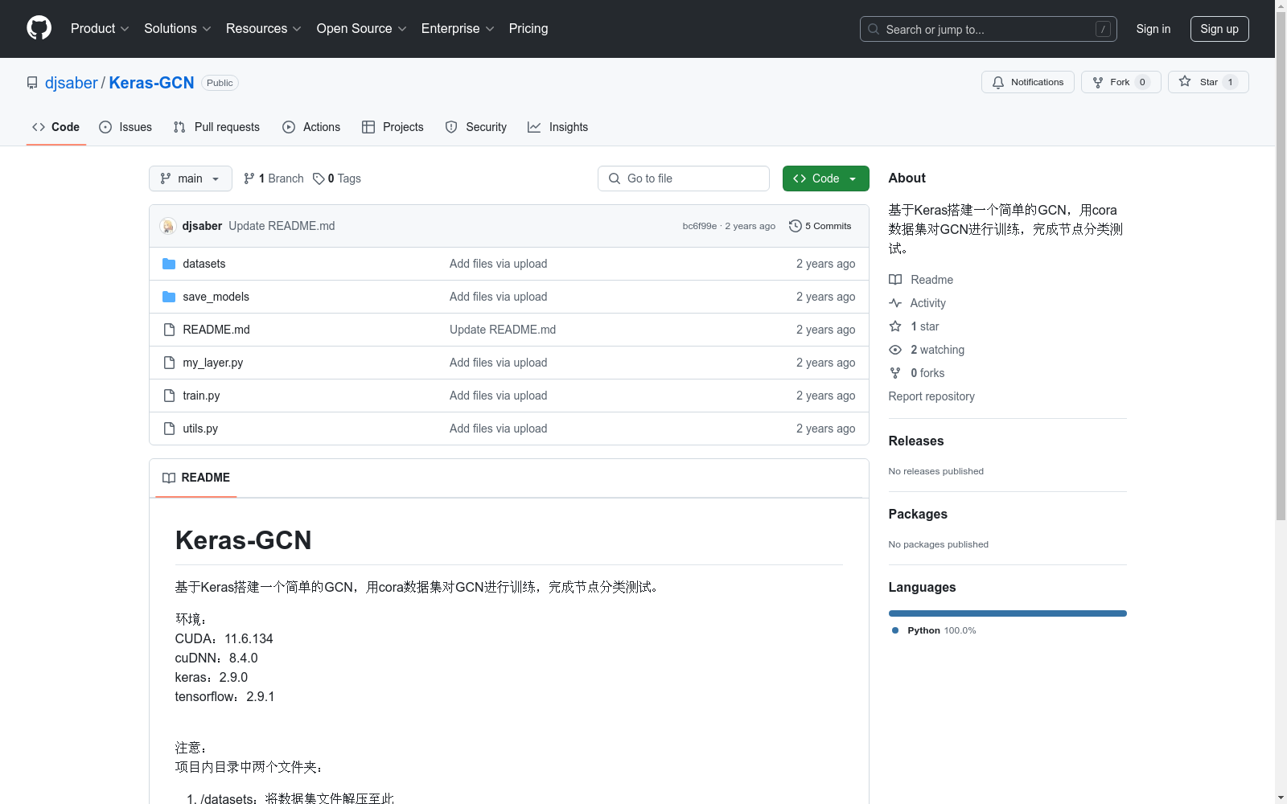Viewport: 1287px width, 804px height.
Task: Click the Go to file search field
Action: pos(684,178)
